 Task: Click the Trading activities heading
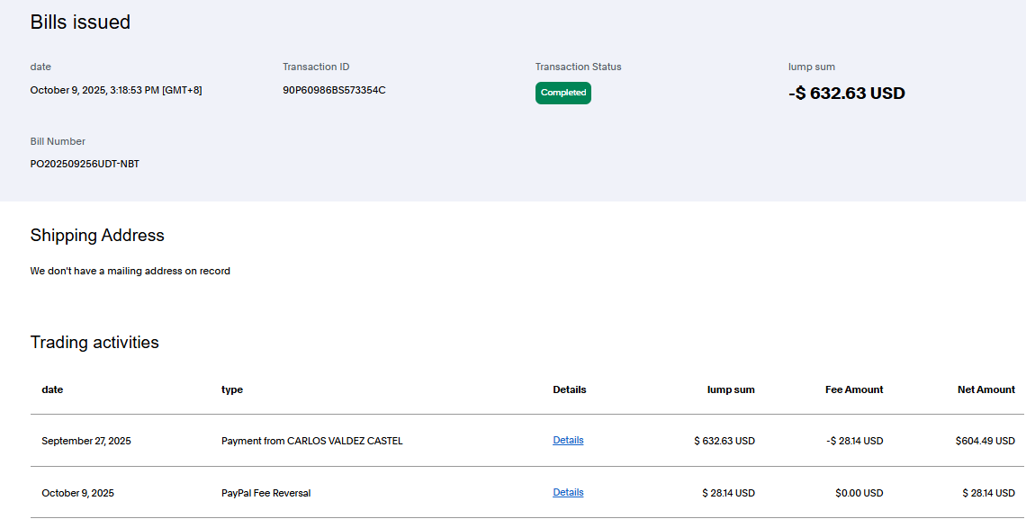[94, 343]
